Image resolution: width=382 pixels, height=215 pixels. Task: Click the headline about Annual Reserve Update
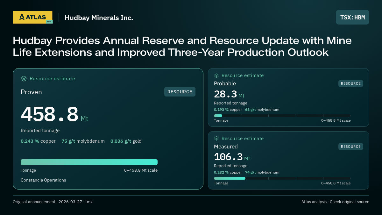click(x=182, y=47)
